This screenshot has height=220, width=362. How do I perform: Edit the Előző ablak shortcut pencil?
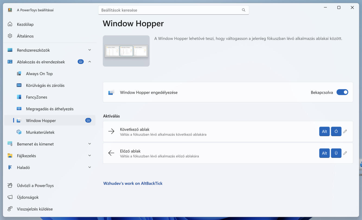(x=345, y=153)
